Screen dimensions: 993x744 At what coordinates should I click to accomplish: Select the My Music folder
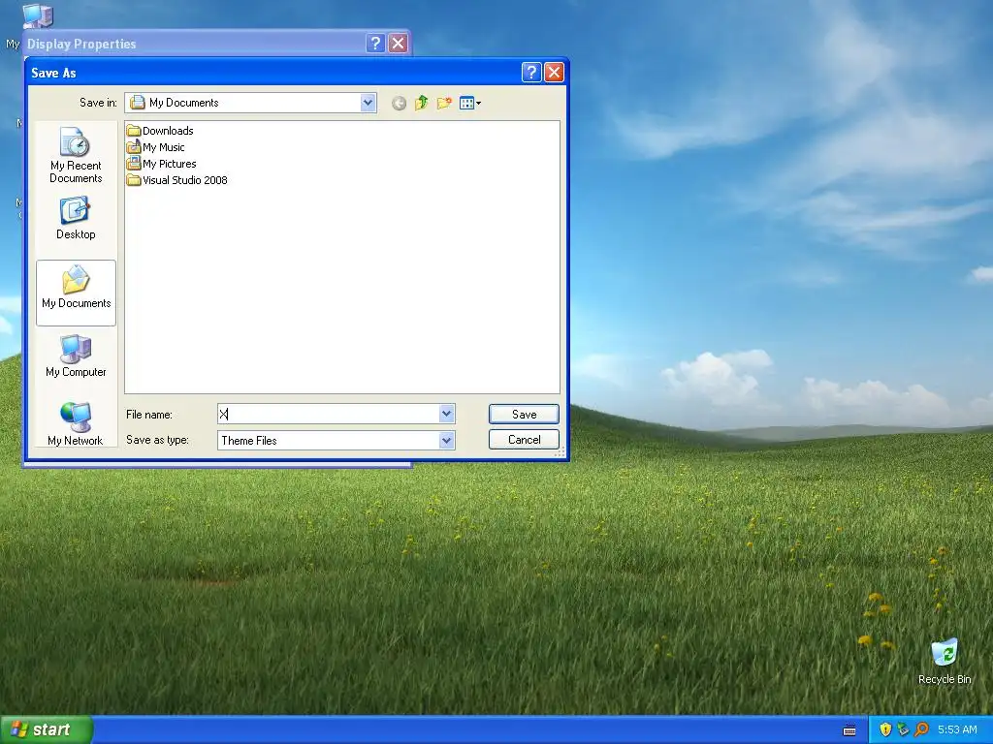(x=156, y=147)
